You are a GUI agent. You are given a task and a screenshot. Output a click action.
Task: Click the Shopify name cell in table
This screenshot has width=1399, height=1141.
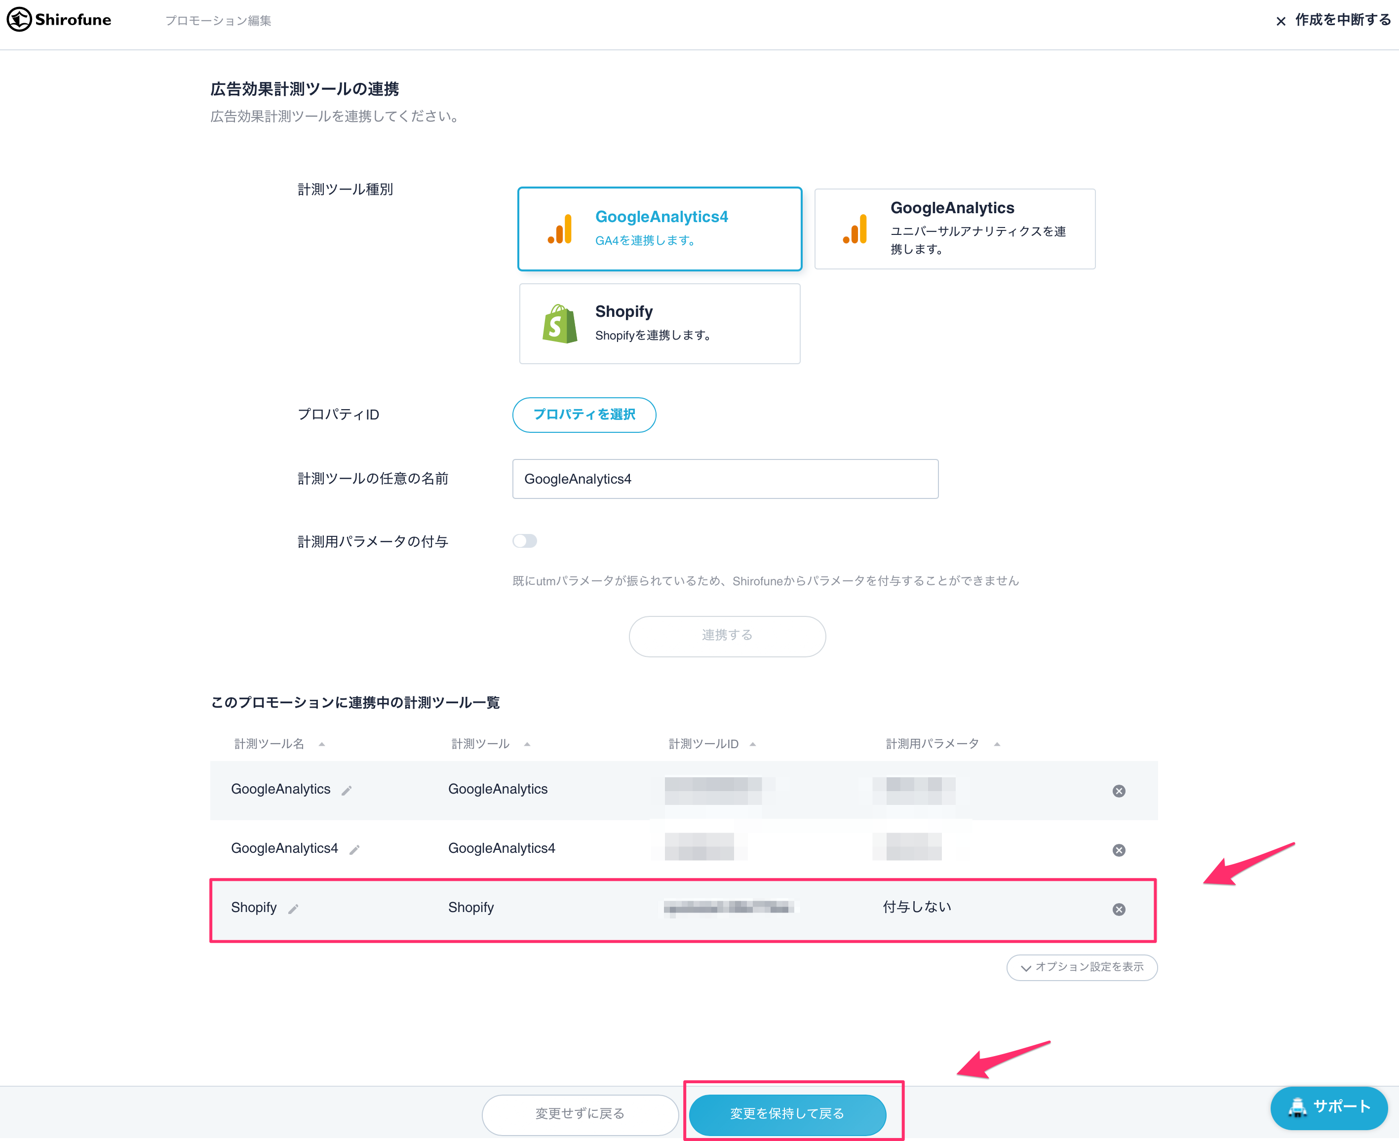coord(254,907)
